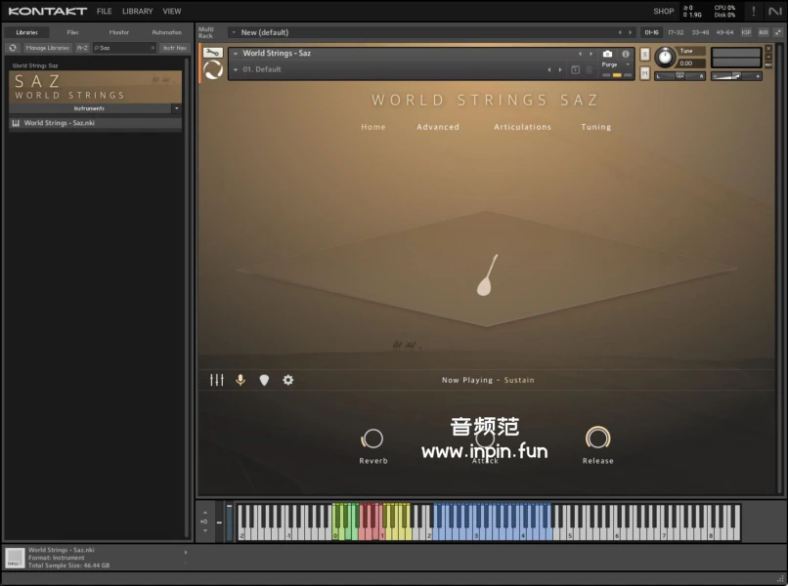Select the next instrument arrow for World Strings
Viewport: 788px width, 586px height.
591,53
